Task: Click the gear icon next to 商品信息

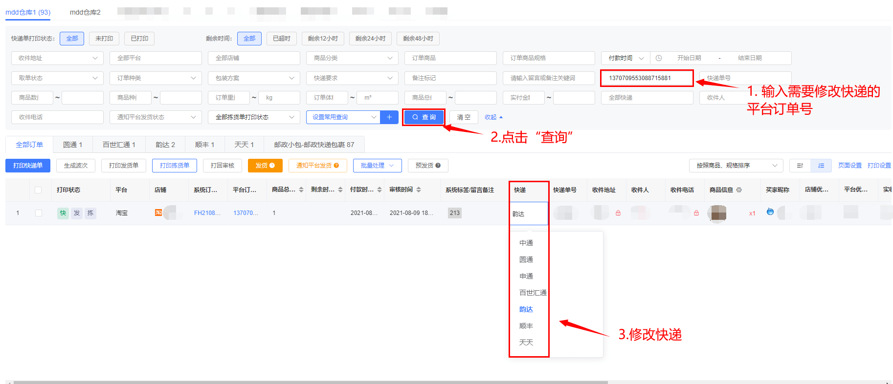Action: pyautogui.click(x=739, y=190)
